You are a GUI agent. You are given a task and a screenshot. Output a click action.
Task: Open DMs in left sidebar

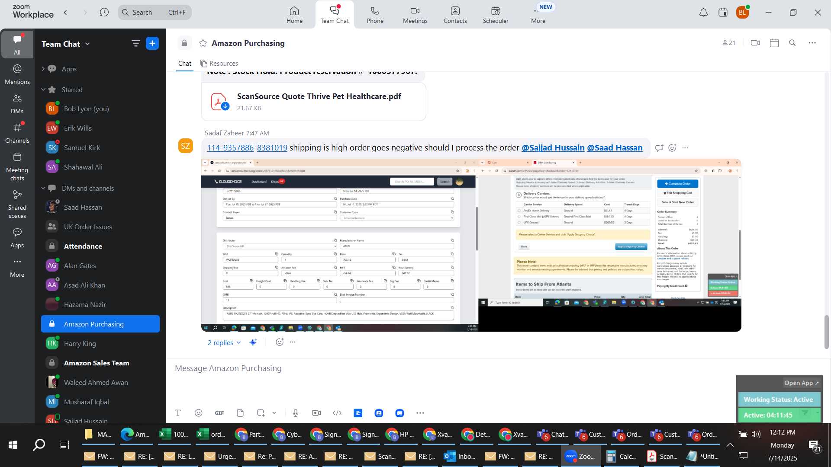pyautogui.click(x=17, y=103)
